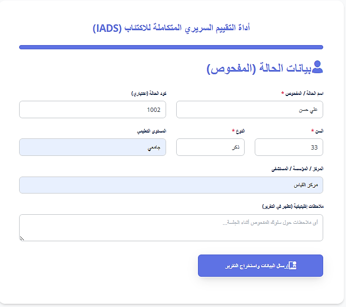
Task: Click the كود الحالة (اختياري) label
Action: coord(149,93)
